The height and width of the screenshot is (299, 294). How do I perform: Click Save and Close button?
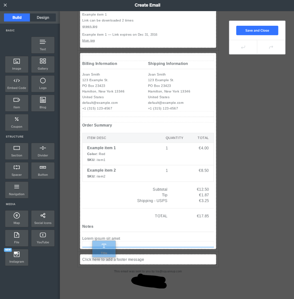(257, 31)
